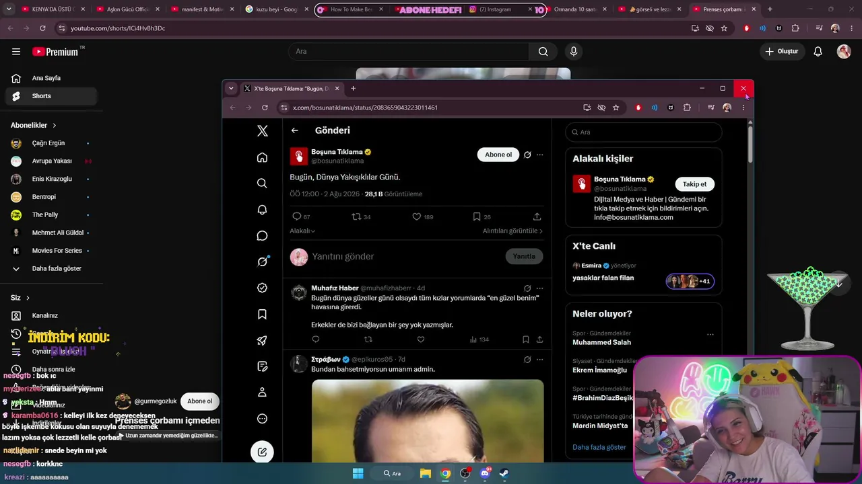Compose a new post on X
Viewport: 862px width, 484px height.
262,452
